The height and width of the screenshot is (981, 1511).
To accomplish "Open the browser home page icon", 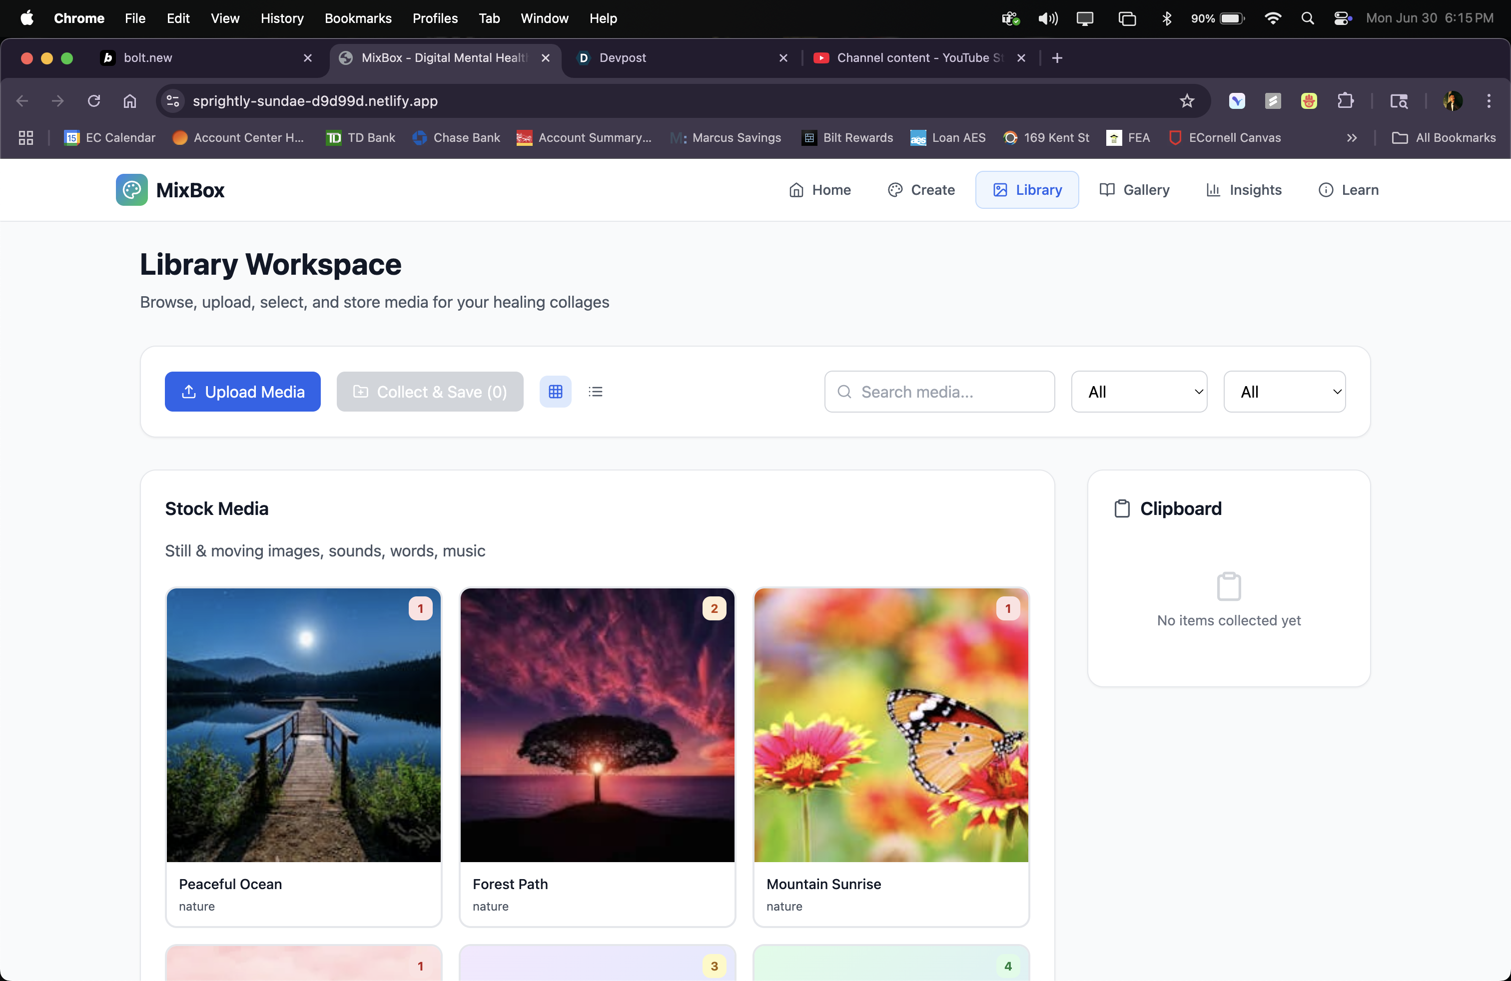I will click(x=129, y=101).
